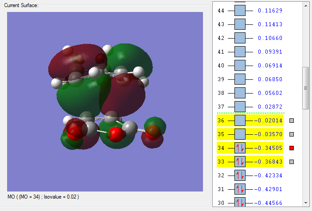The image size is (312, 211).
Task: Select the orbital 44 occupancy box
Action: pos(240,11)
